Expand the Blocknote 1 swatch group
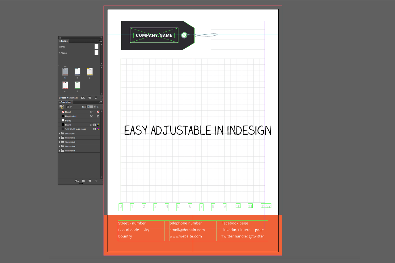This screenshot has width=395, height=263. click(59, 133)
